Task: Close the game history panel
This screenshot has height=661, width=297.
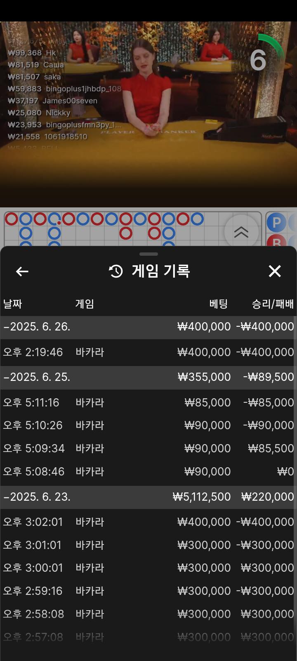Action: [x=275, y=271]
